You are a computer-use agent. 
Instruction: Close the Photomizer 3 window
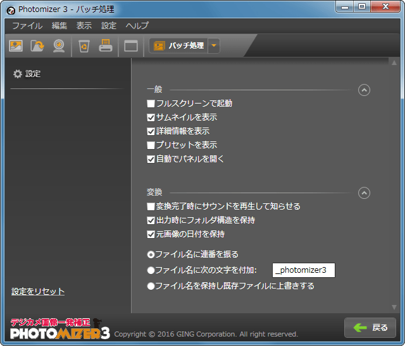pos(385,7)
